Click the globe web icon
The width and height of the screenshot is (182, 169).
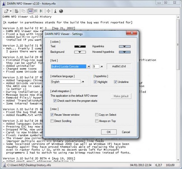(61, 11)
